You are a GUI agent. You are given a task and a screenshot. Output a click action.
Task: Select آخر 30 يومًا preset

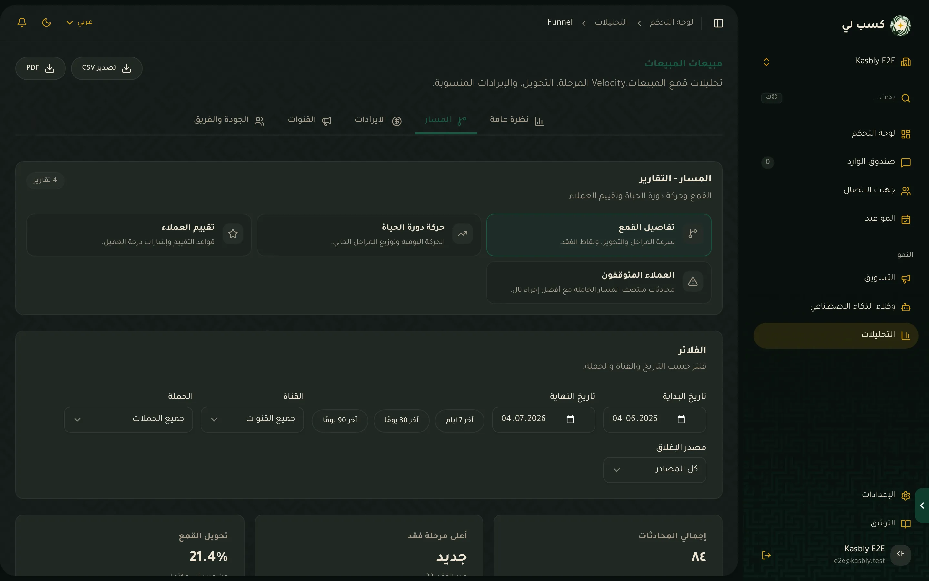(402, 421)
